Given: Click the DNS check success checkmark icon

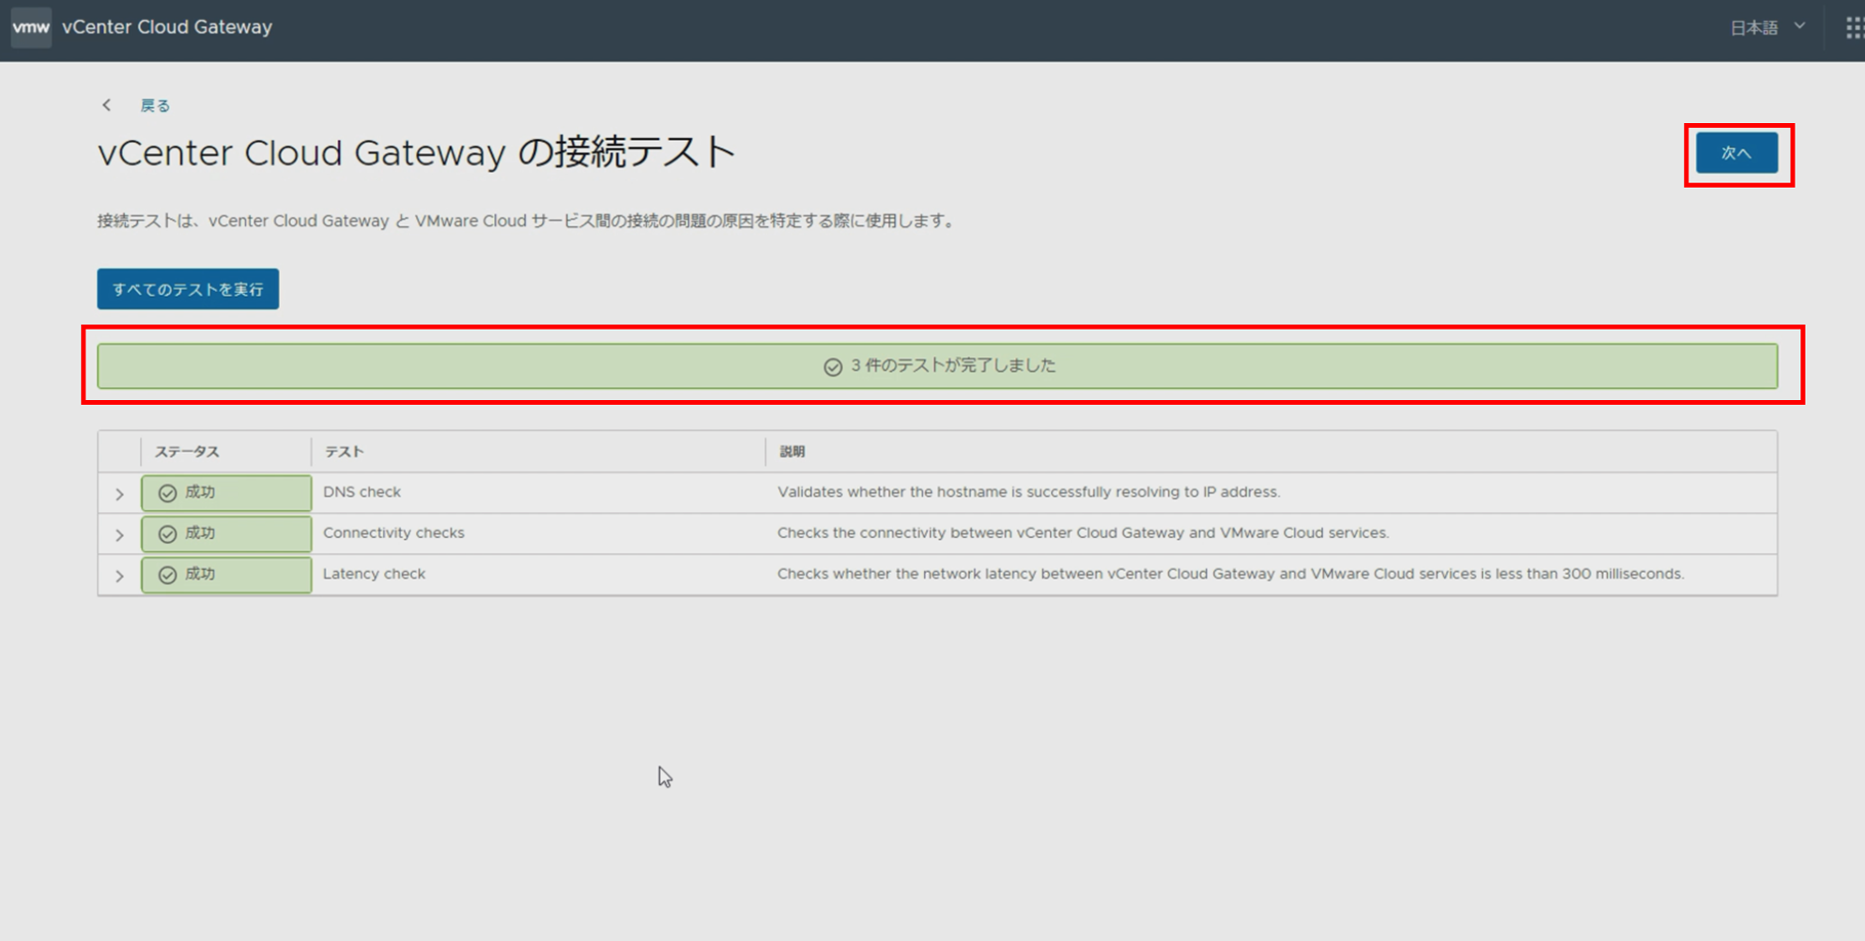Looking at the screenshot, I should 167,493.
